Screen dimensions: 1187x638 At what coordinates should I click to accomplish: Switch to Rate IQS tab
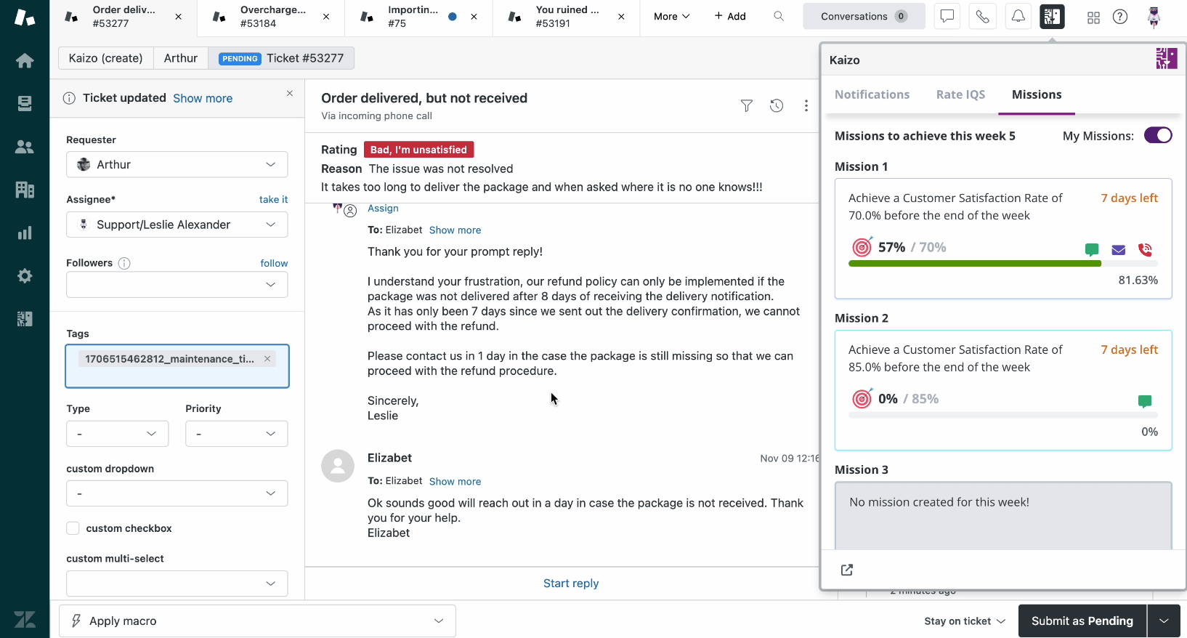click(960, 94)
